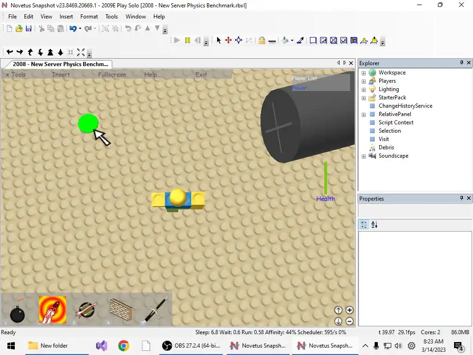473x355 pixels.
Task: Click the Paste clipboard icon
Action: (61, 28)
